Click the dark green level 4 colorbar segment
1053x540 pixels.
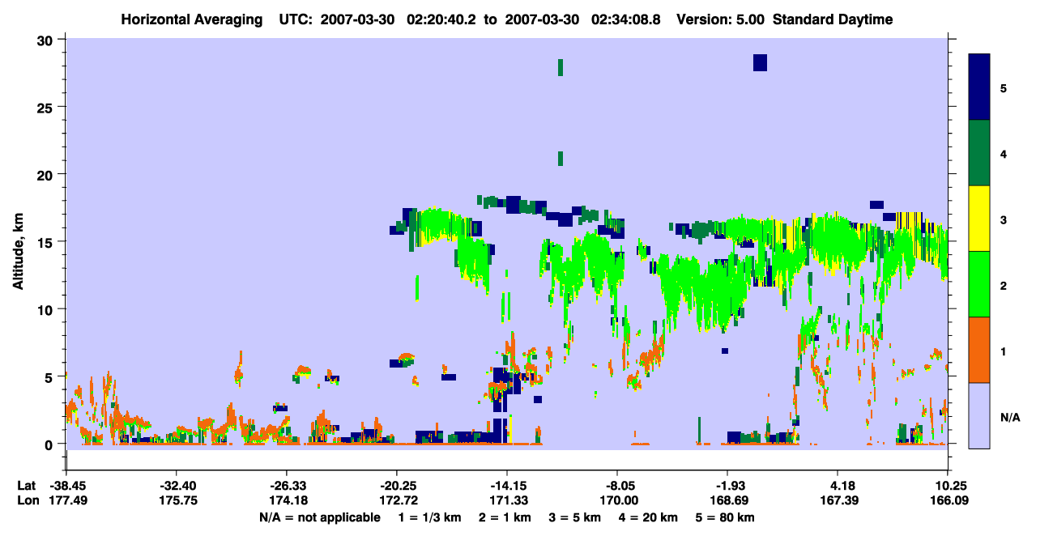[x=979, y=153]
